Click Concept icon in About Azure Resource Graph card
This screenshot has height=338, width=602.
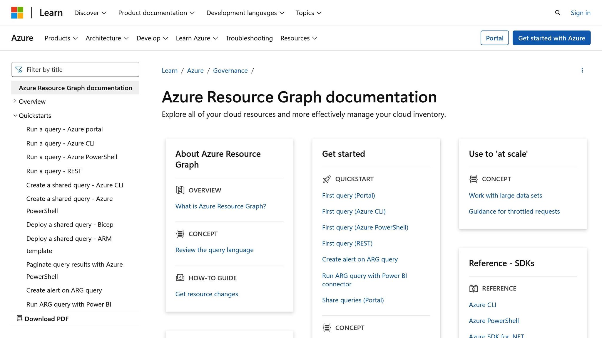pyautogui.click(x=180, y=234)
